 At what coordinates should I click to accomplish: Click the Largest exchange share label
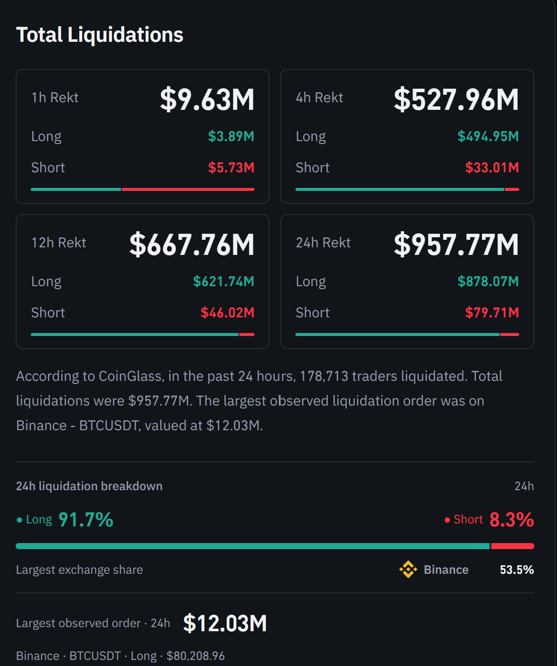80,570
